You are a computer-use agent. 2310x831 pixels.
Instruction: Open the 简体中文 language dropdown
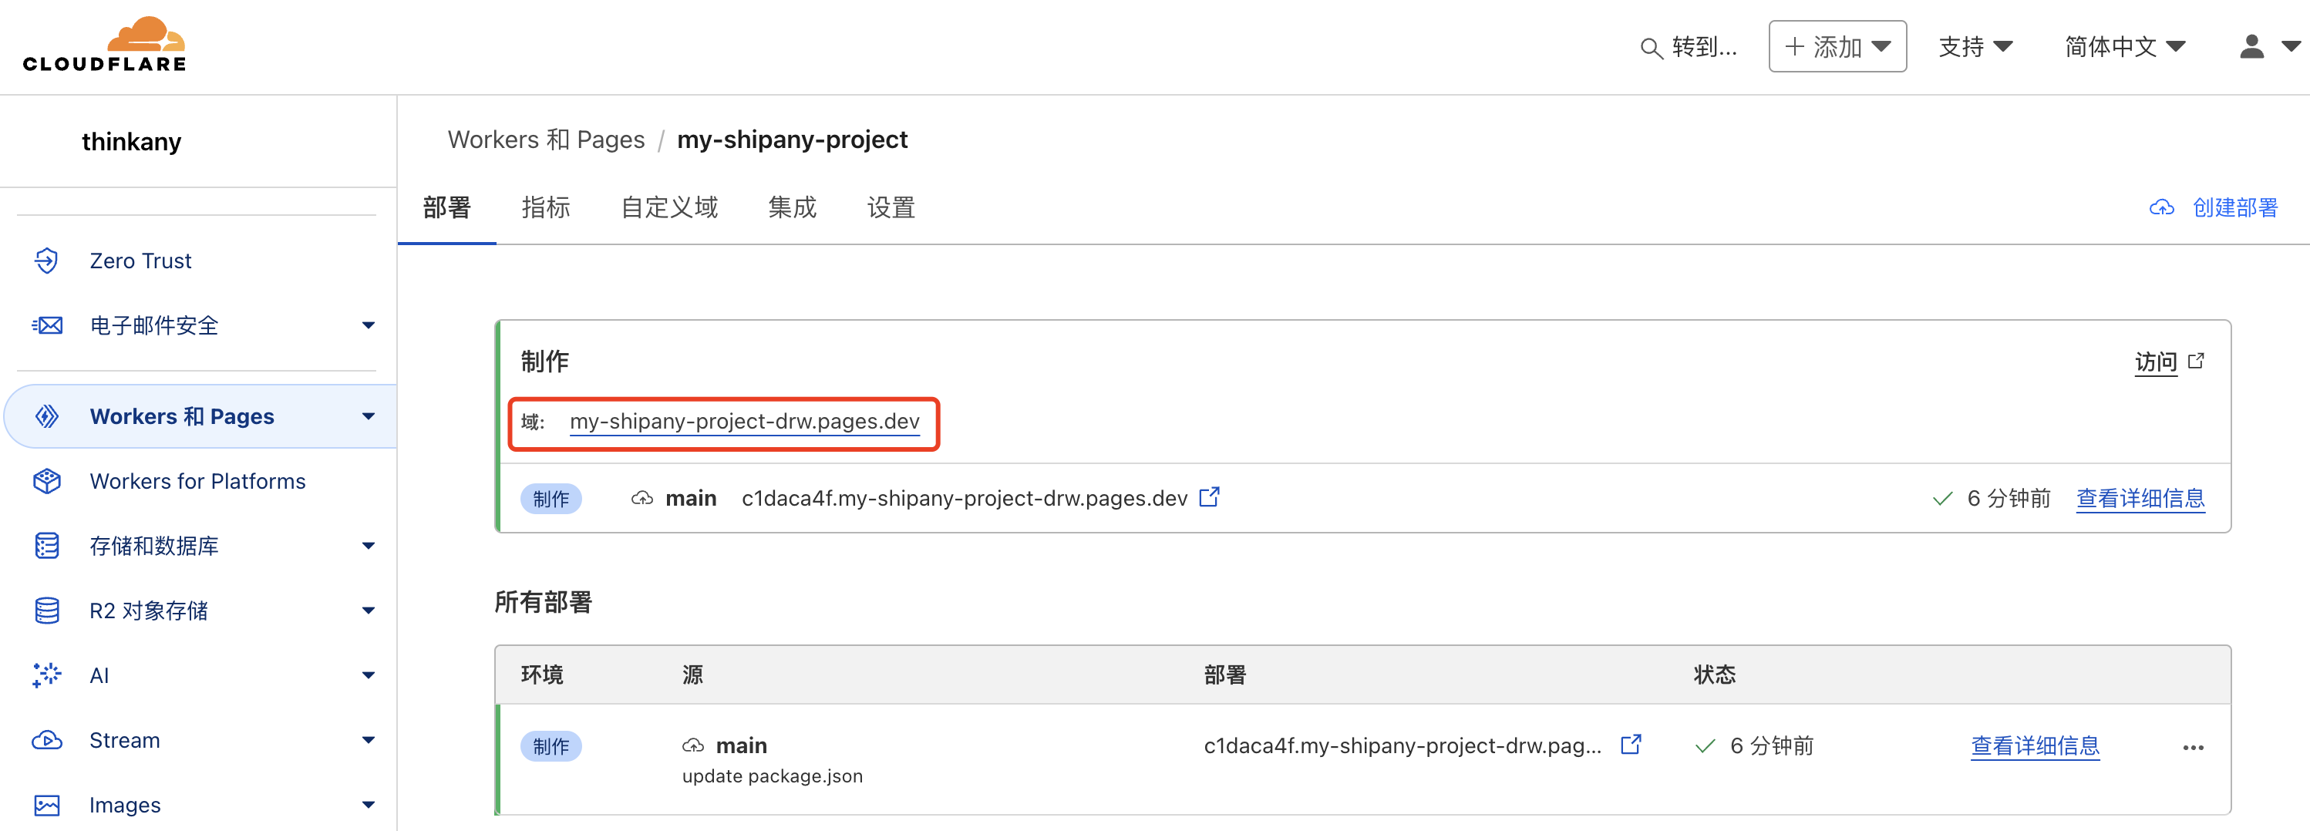[x=2124, y=46]
